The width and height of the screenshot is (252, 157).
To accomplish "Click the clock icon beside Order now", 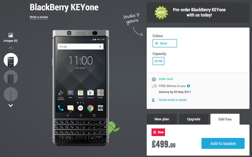I will 154,79.
